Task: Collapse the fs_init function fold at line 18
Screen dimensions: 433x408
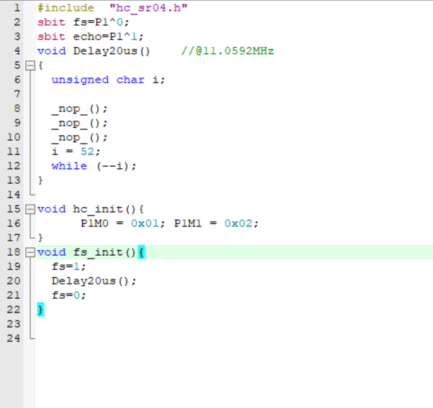Action: (30, 252)
